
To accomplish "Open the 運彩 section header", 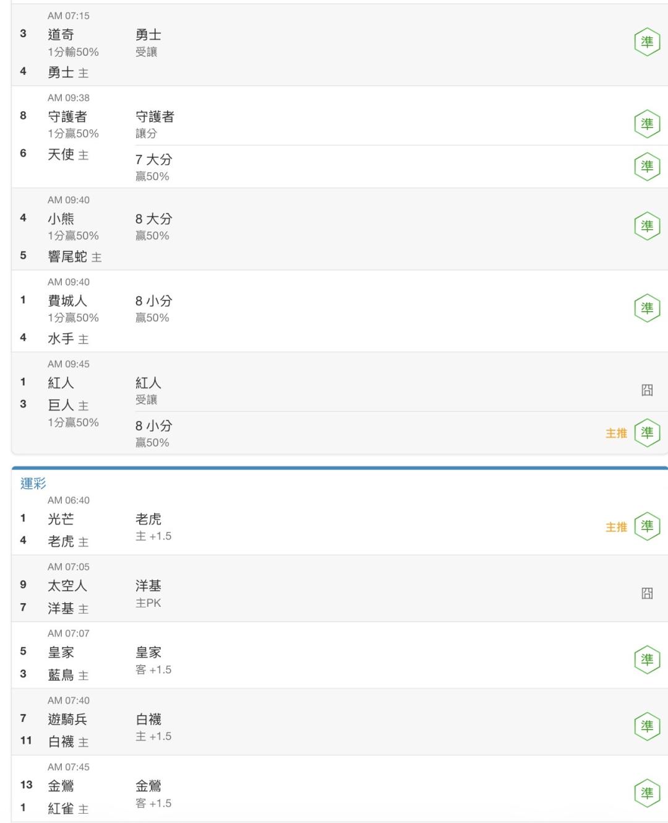I will click(33, 484).
